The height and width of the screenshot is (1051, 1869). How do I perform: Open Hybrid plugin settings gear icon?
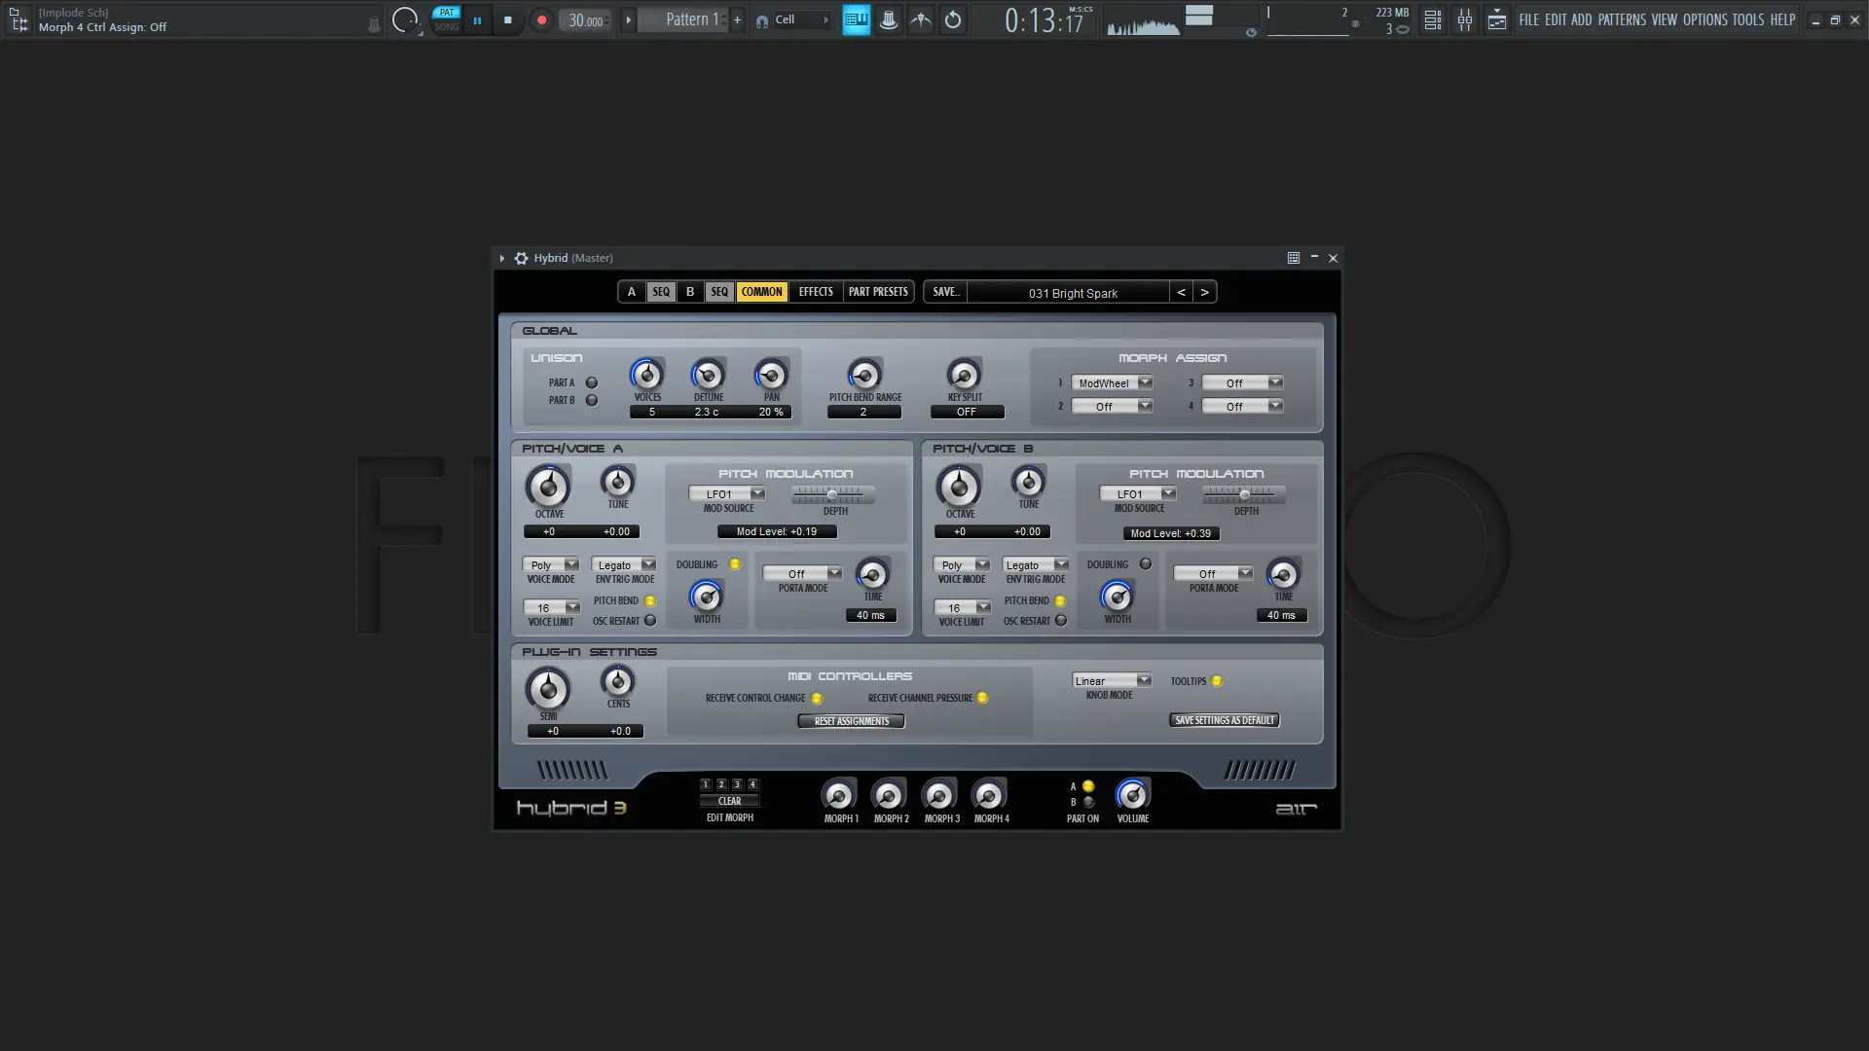(x=521, y=258)
